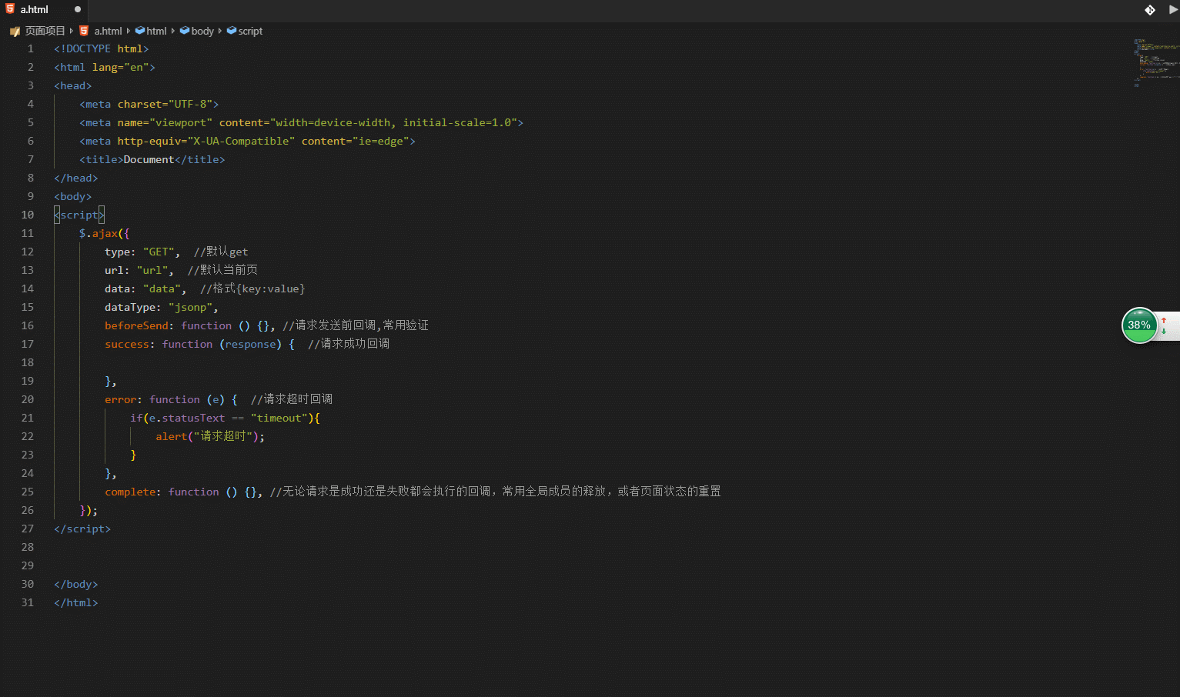This screenshot has height=697, width=1180.
Task: Click line number 26 in the gutter
Action: (28, 510)
